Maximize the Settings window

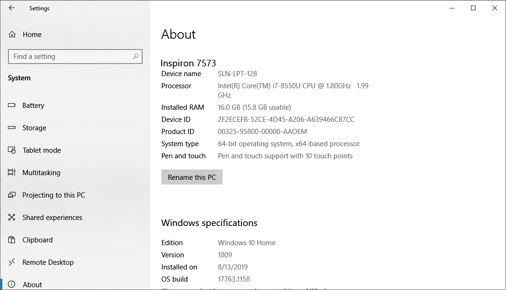(x=473, y=8)
